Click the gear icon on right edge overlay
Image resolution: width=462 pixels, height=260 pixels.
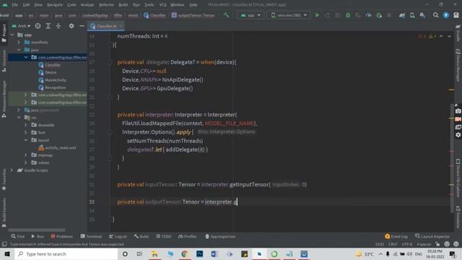point(458,135)
